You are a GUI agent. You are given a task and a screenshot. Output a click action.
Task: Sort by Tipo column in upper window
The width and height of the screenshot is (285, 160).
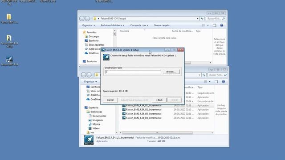click(198, 31)
